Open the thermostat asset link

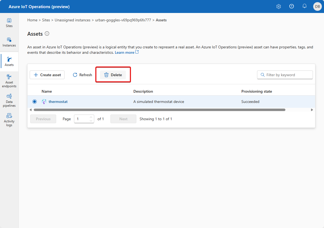[x=58, y=102]
